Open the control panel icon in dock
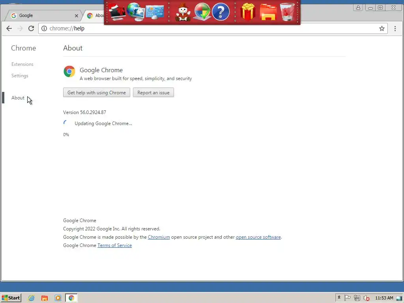The height and width of the screenshot is (303, 404). click(155, 12)
